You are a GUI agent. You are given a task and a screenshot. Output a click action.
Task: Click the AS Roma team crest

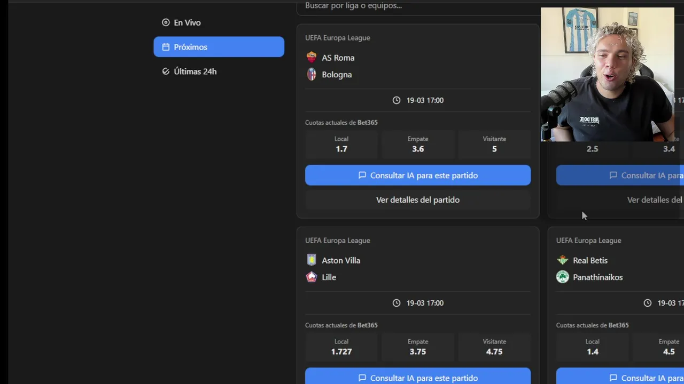click(312, 58)
